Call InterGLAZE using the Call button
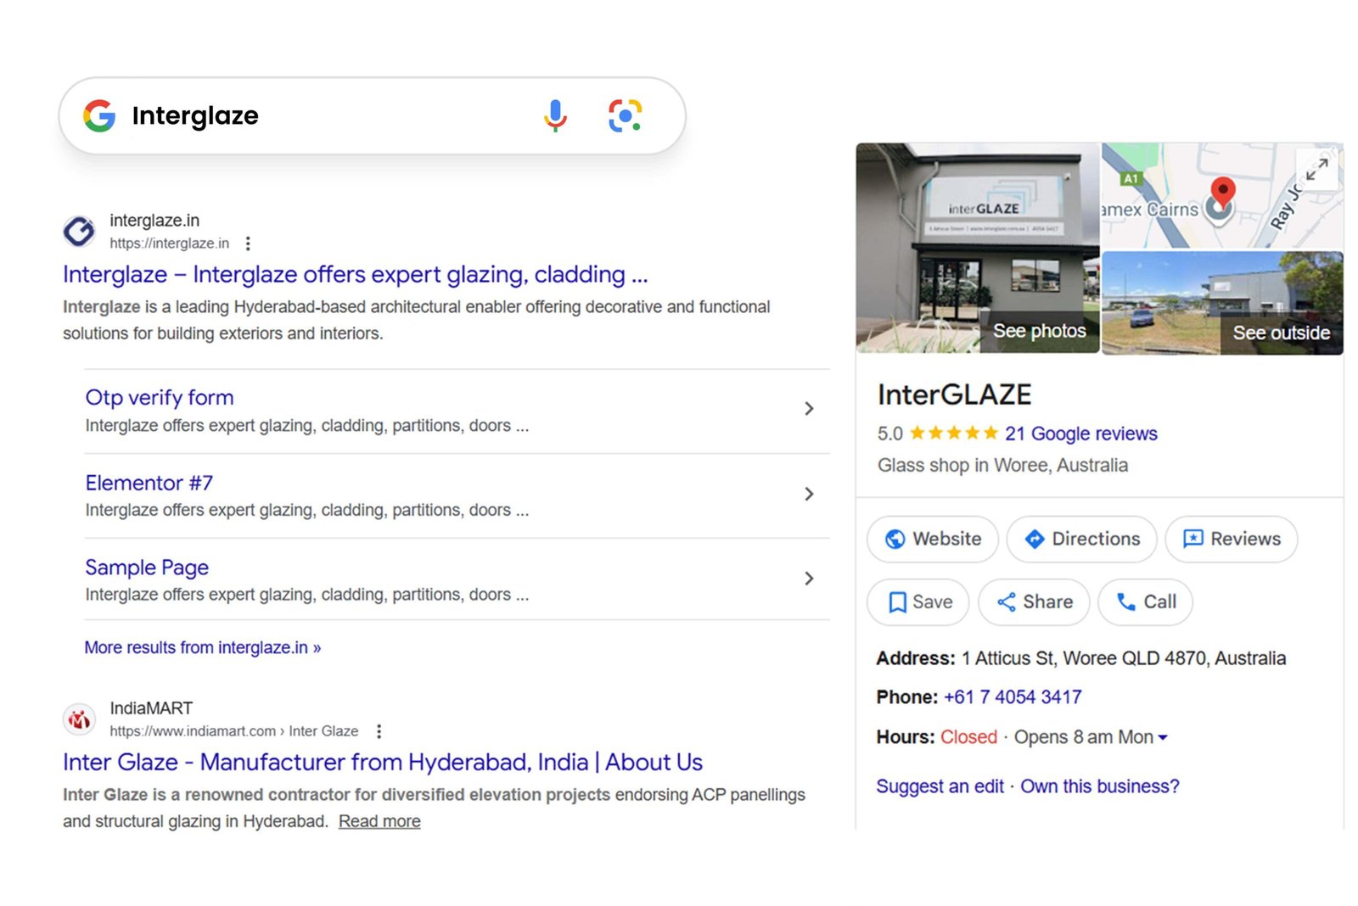1358x906 pixels. coord(1145,602)
